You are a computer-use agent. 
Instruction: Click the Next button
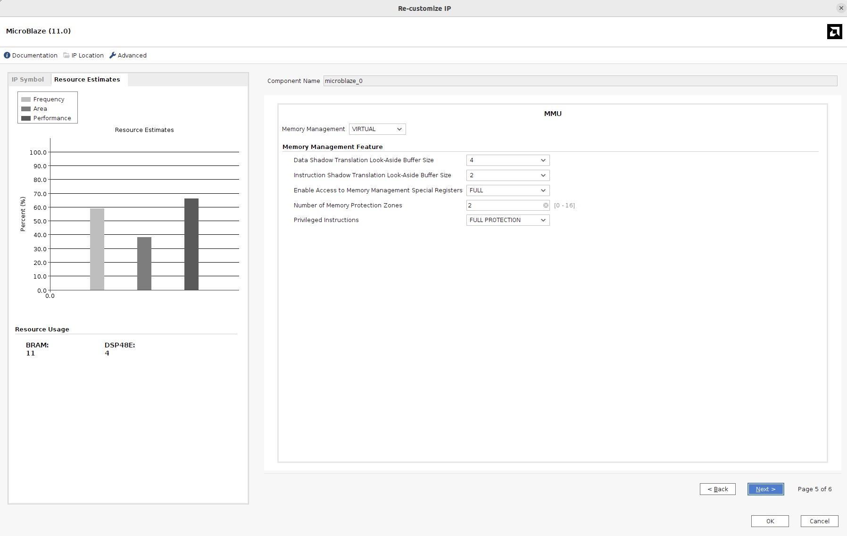click(x=765, y=489)
